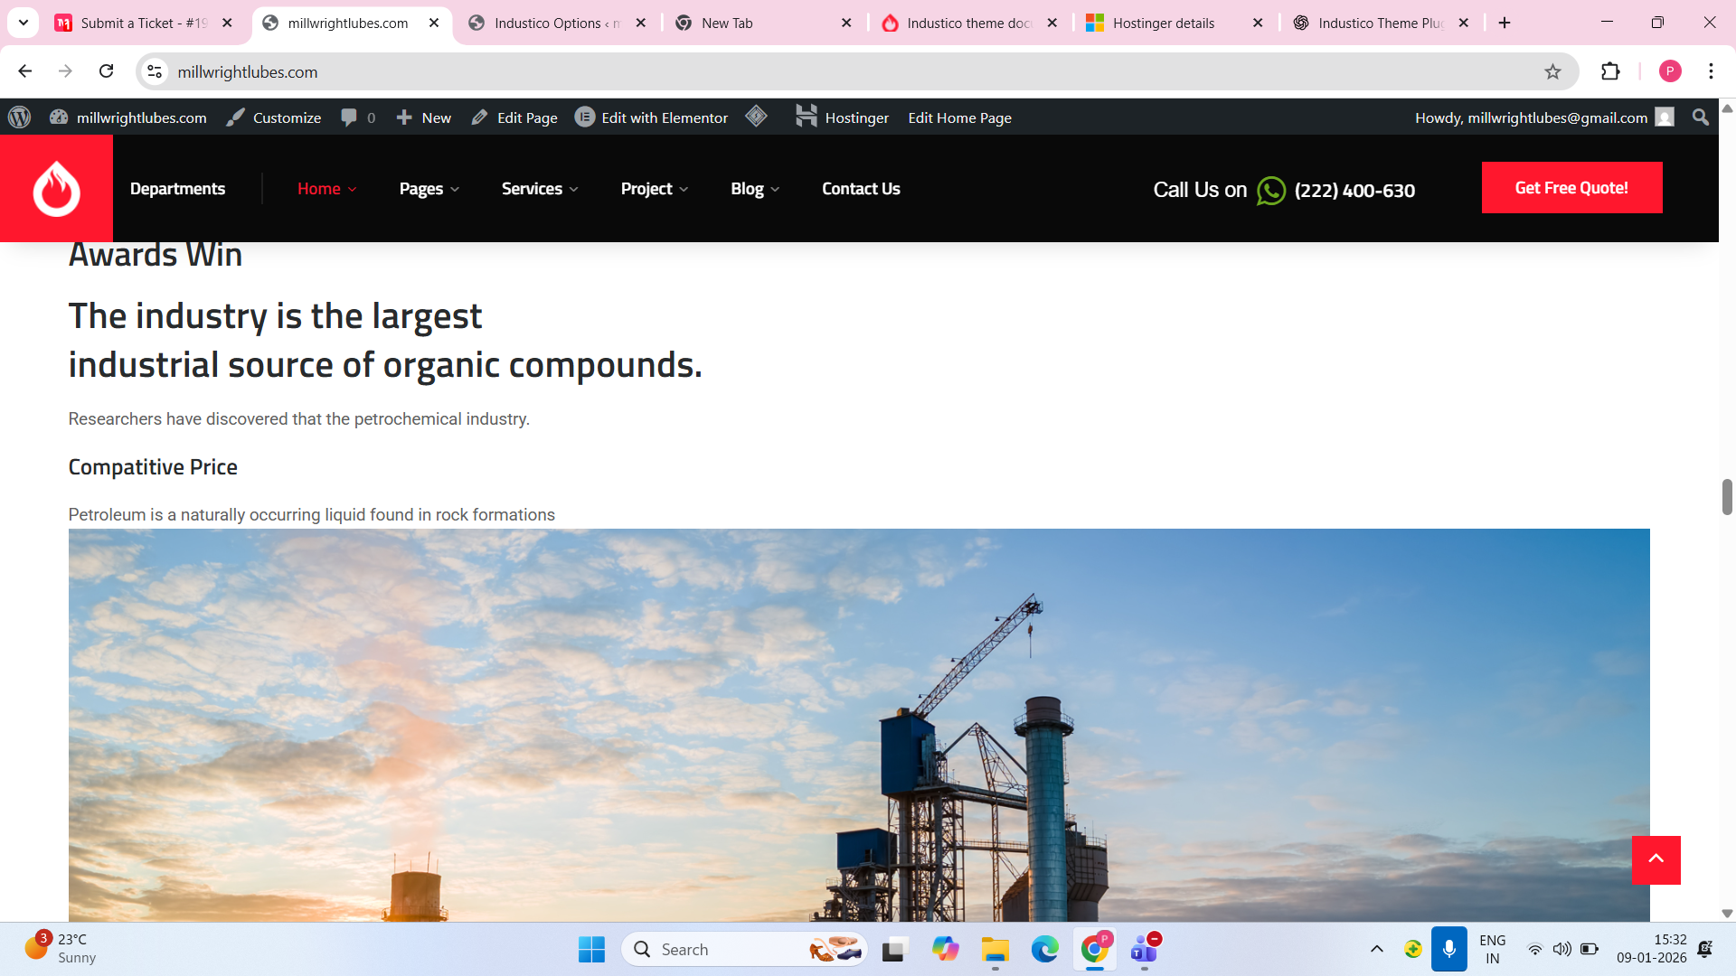Screen dimensions: 1736x976
Task: Switch to Industico Options tab
Action: coord(548,23)
